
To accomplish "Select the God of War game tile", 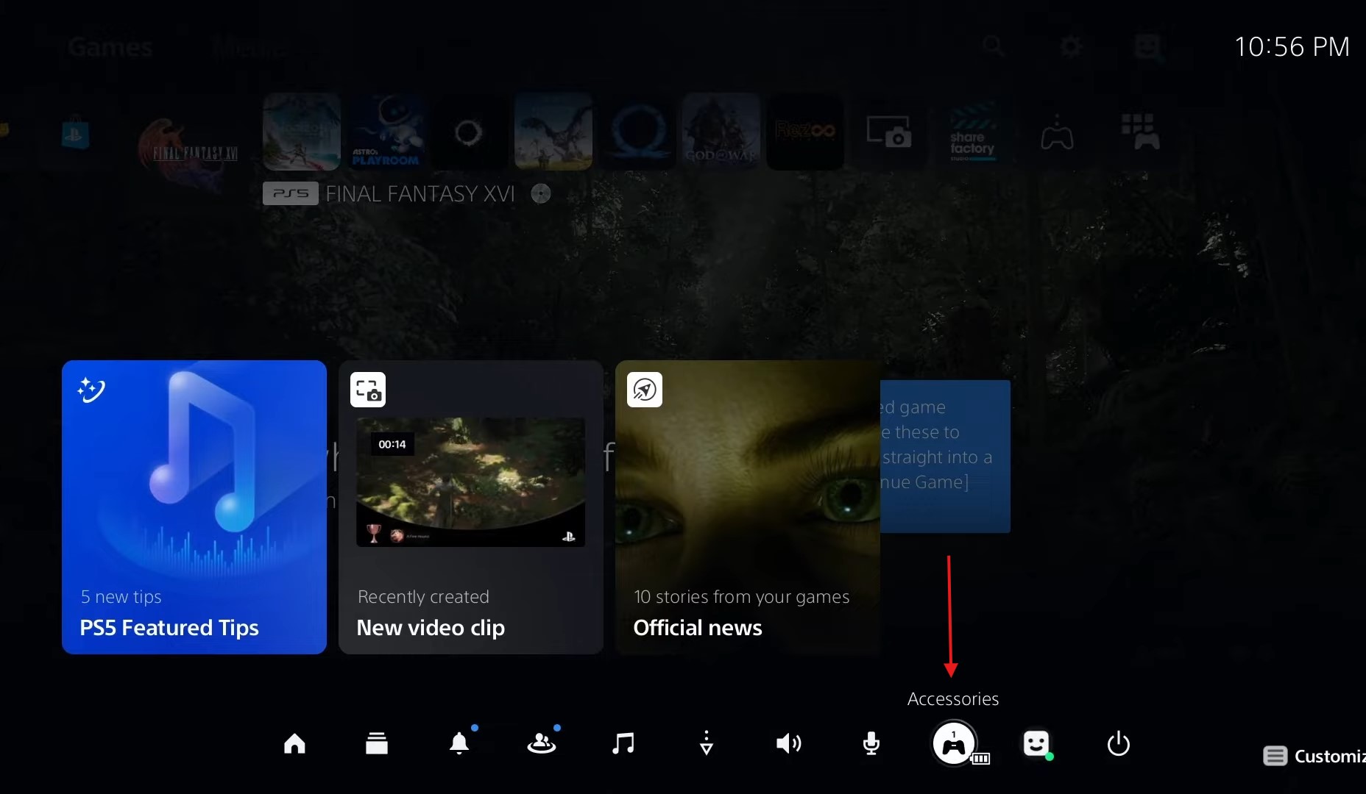I will [721, 132].
